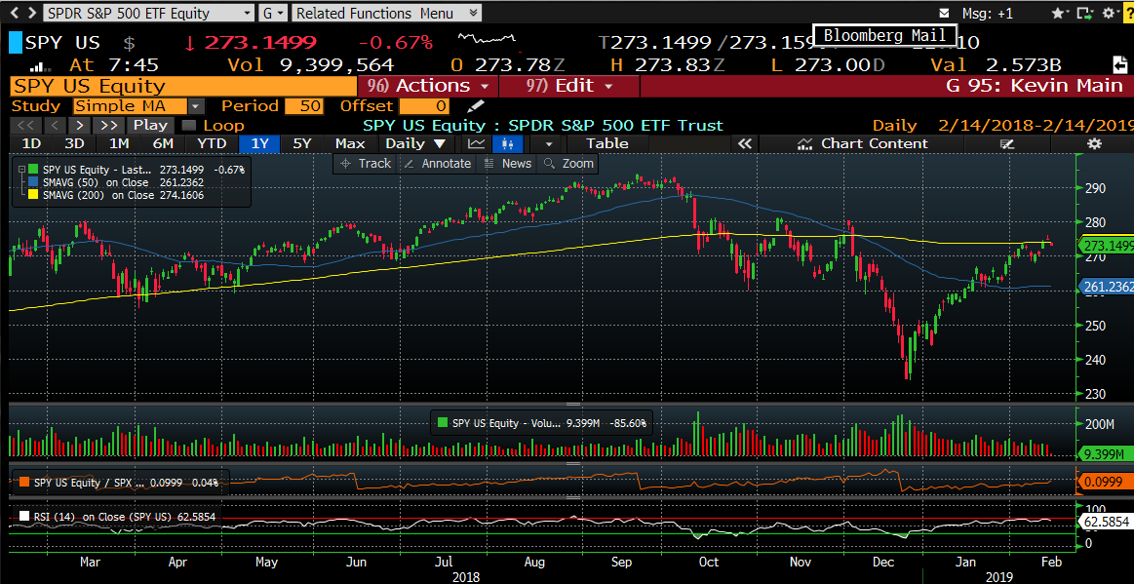Collapse the SPY US Equity legend tree
The image size is (1134, 584).
(21, 170)
